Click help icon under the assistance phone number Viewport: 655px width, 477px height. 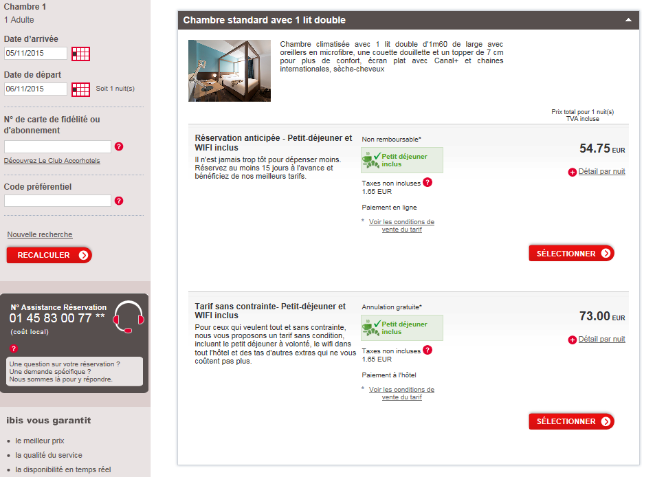point(14,348)
